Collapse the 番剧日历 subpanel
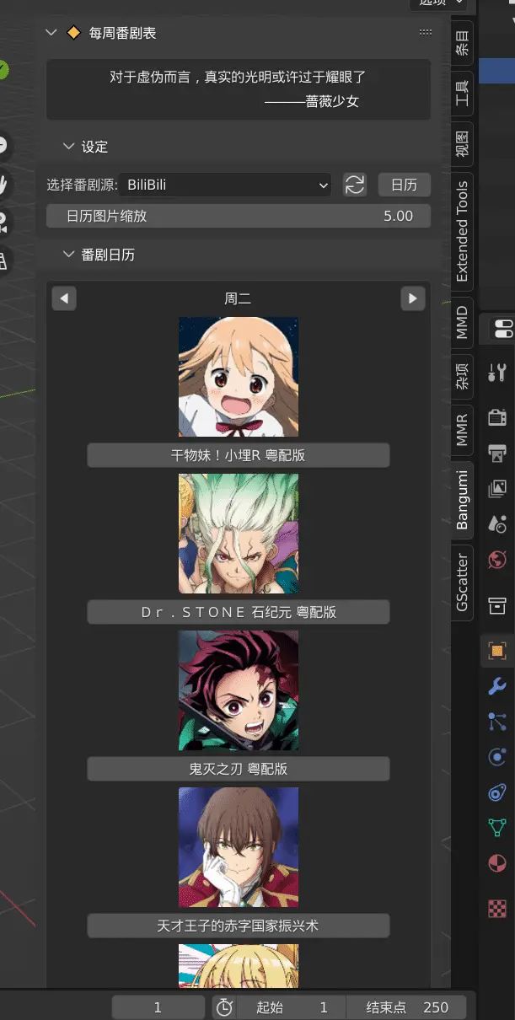Screen dimensions: 515x1020 69,255
